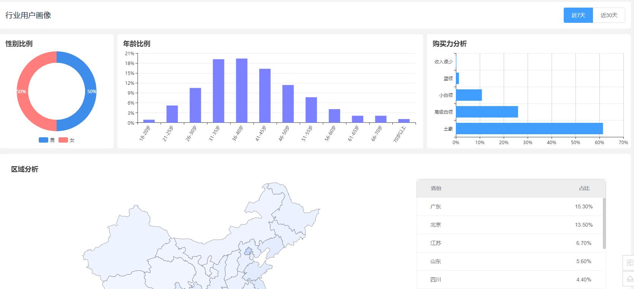Click the 区域分析 heading
This screenshot has width=634, height=289.
pos(25,169)
